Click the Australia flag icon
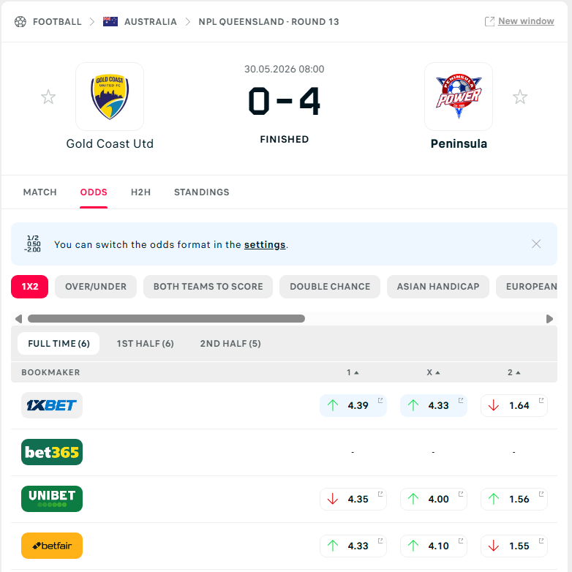The width and height of the screenshot is (572, 572). point(110,22)
